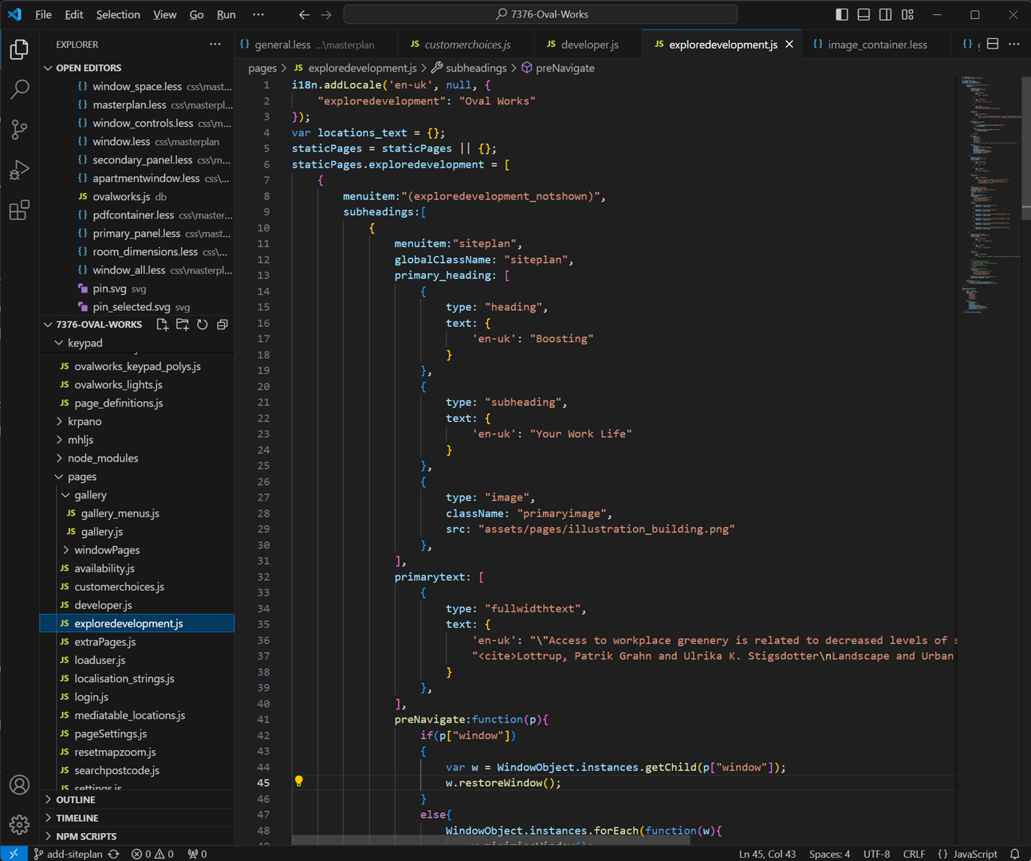Change indentation via Spaces: 4
The width and height of the screenshot is (1031, 861).
click(829, 854)
